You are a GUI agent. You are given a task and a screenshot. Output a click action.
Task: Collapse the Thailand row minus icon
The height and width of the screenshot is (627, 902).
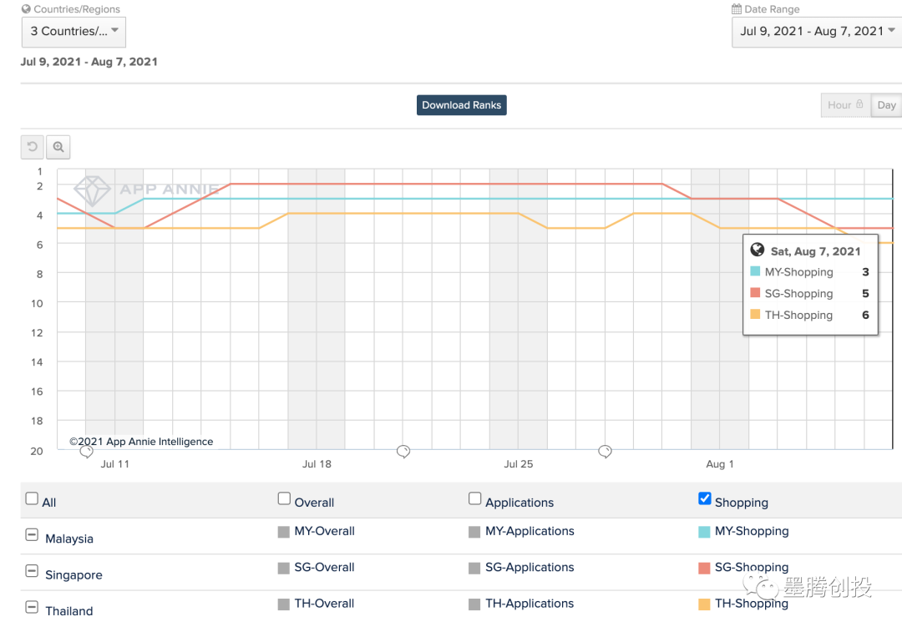(32, 608)
